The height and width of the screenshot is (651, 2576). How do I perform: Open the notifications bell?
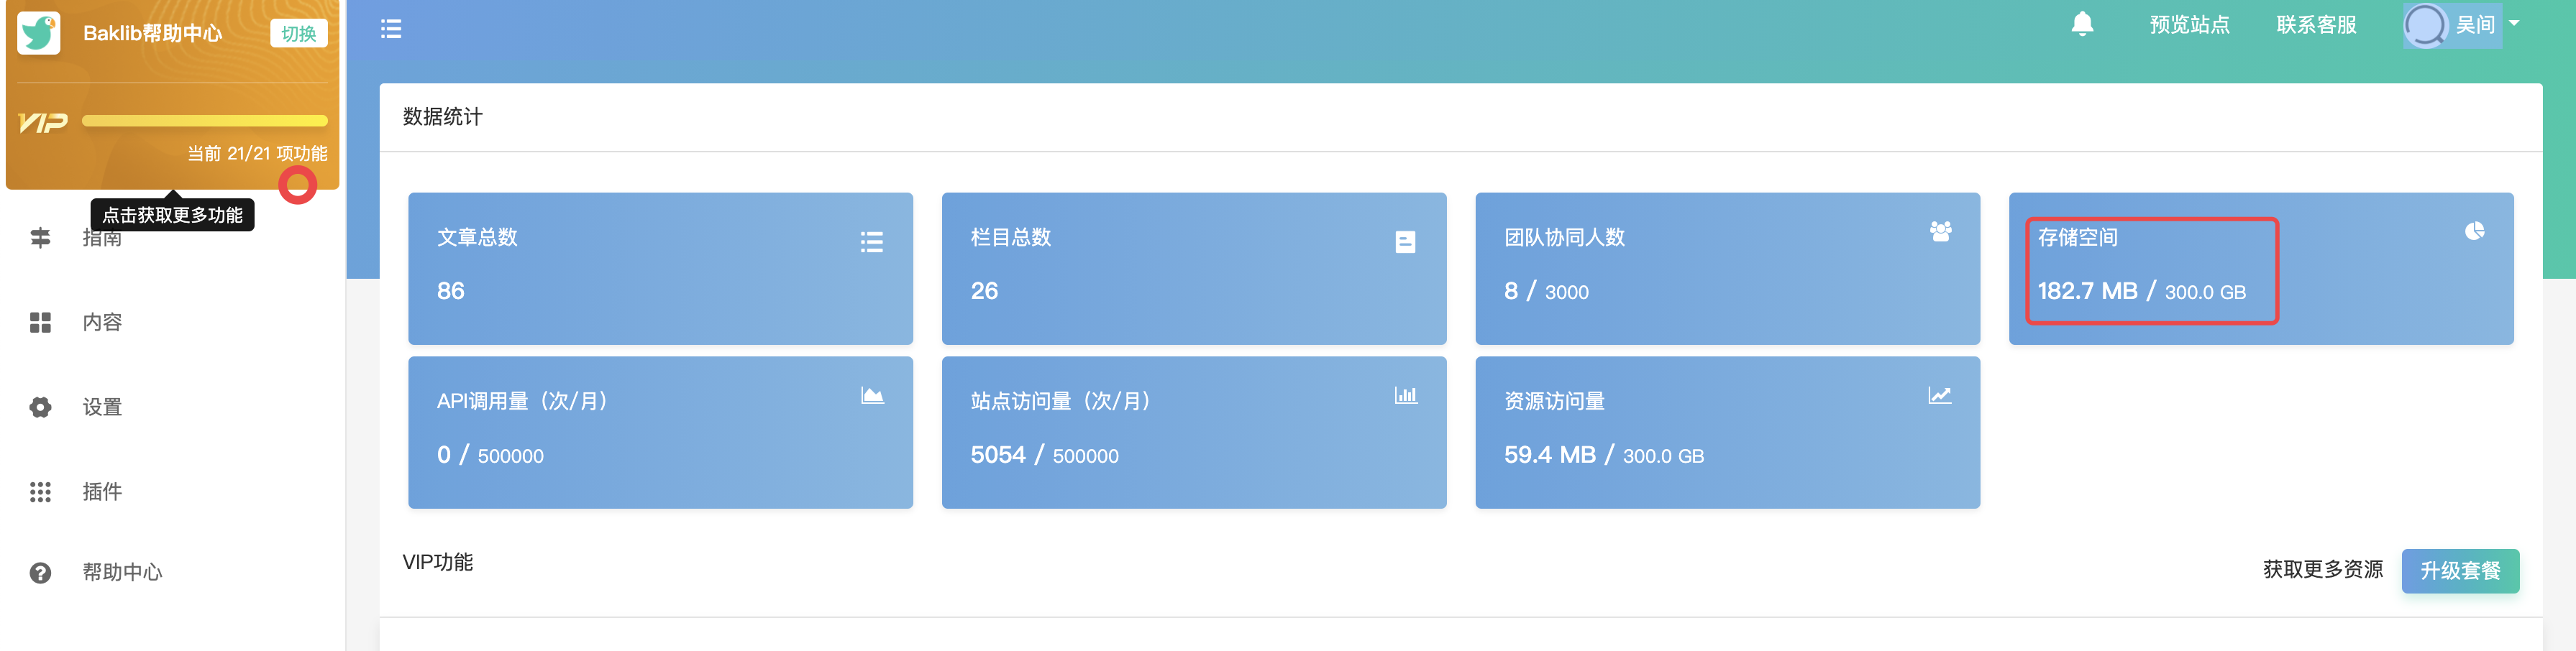(2082, 24)
